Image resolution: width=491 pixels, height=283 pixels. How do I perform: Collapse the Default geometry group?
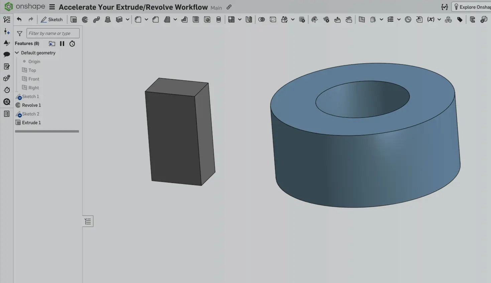point(17,53)
